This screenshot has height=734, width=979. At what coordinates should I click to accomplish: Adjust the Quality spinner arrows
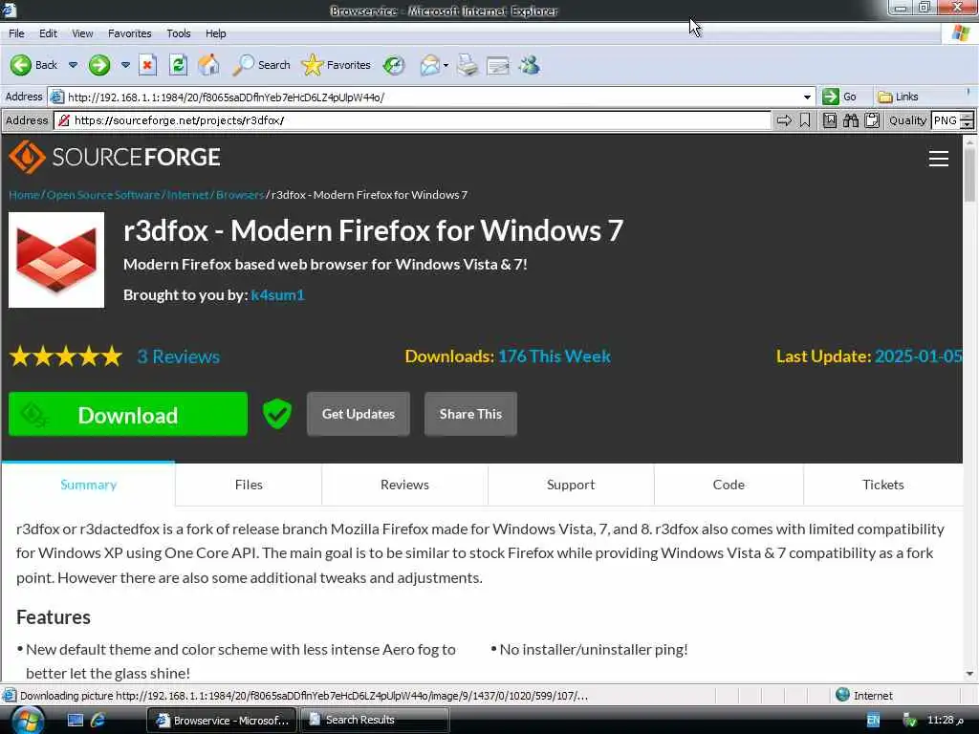(x=968, y=120)
